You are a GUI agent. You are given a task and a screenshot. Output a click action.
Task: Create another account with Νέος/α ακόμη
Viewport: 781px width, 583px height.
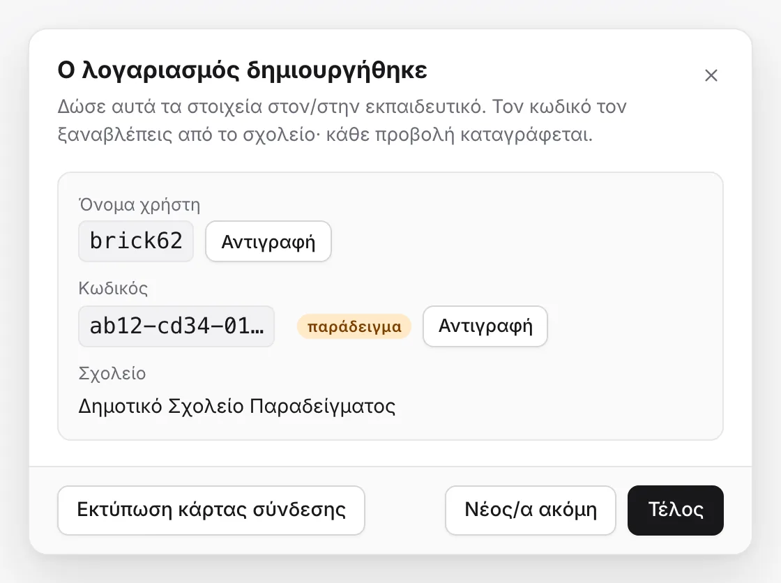[x=531, y=510]
